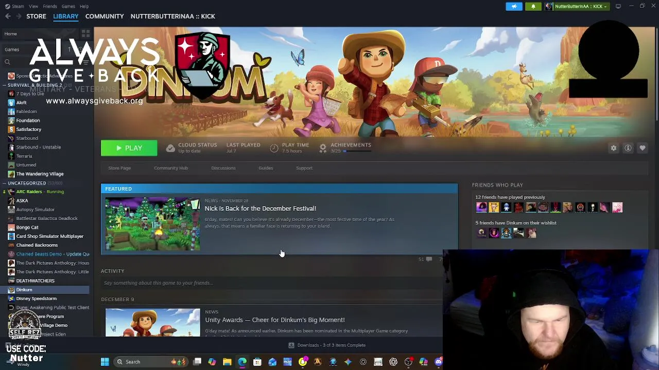The width and height of the screenshot is (659, 370).
Task: Go back with the left arrow button
Action: click(8, 16)
